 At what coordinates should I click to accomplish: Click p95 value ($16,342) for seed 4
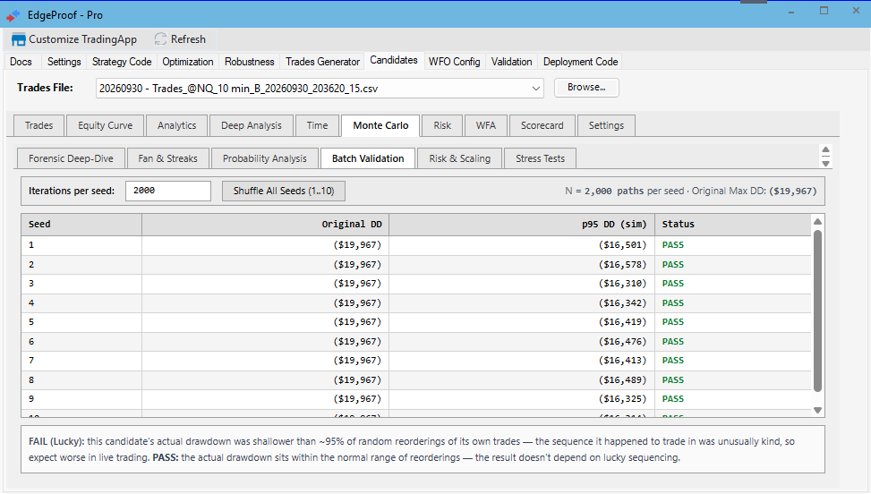622,303
